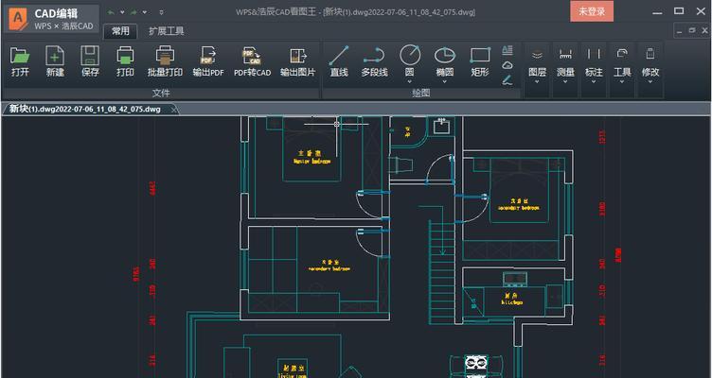The width and height of the screenshot is (712, 378).
Task: Undo with the left arrow icon
Action: [111, 12]
